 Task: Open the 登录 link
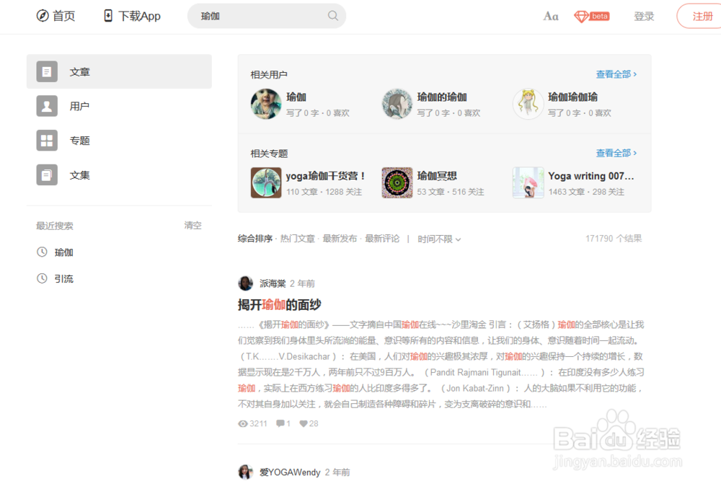[644, 16]
